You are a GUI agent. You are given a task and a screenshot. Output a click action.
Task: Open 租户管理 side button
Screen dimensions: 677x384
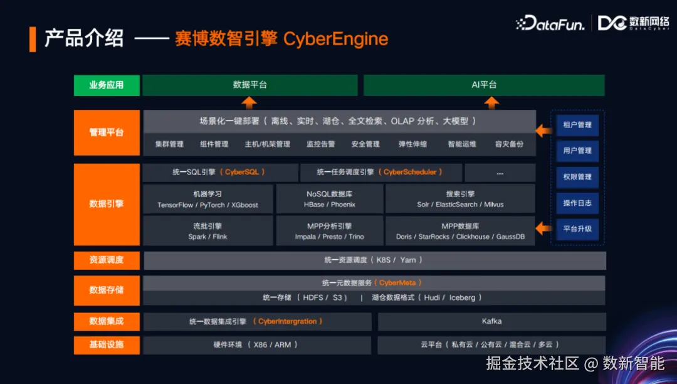(x=577, y=125)
